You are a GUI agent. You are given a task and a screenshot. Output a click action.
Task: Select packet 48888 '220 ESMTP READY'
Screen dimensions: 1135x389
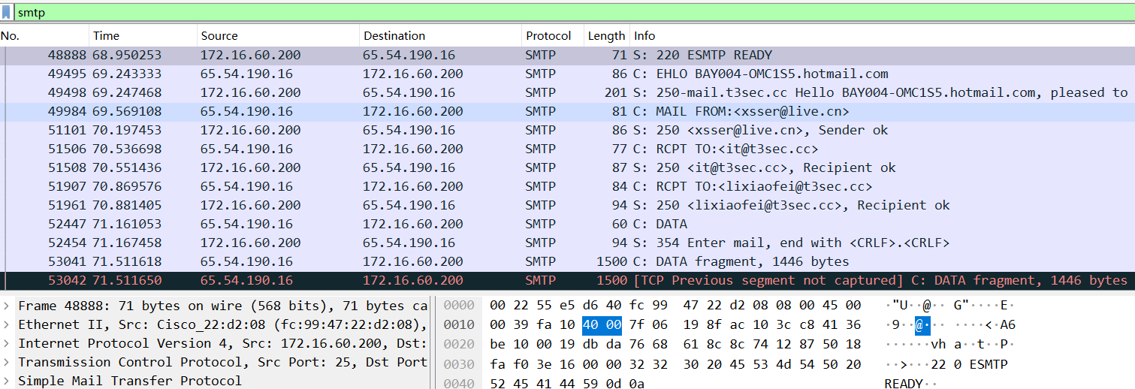pos(567,55)
